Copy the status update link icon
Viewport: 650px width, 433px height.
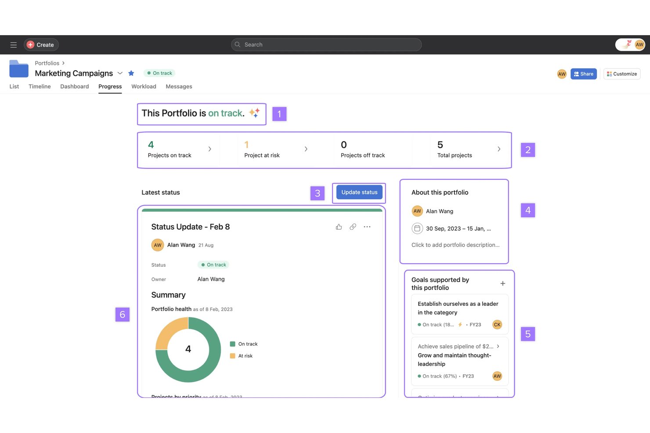click(x=353, y=227)
